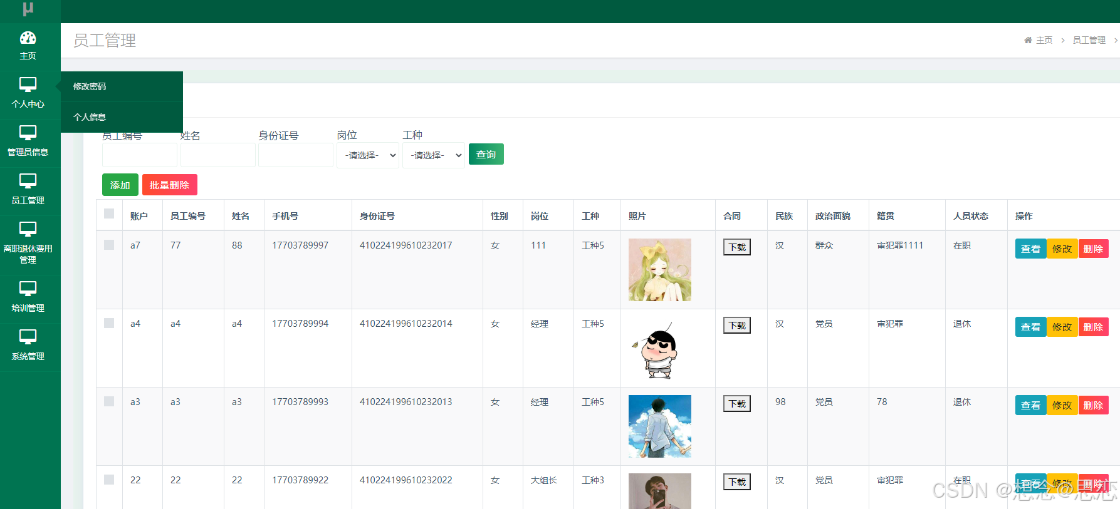Screen dimensions: 1120x509
Task: Click the green 添加 button
Action: (x=120, y=185)
